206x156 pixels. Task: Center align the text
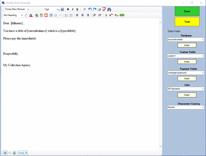[82, 15]
